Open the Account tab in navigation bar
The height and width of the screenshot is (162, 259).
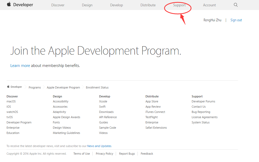209,5
